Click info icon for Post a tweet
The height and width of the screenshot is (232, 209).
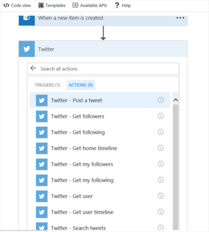pos(161,100)
